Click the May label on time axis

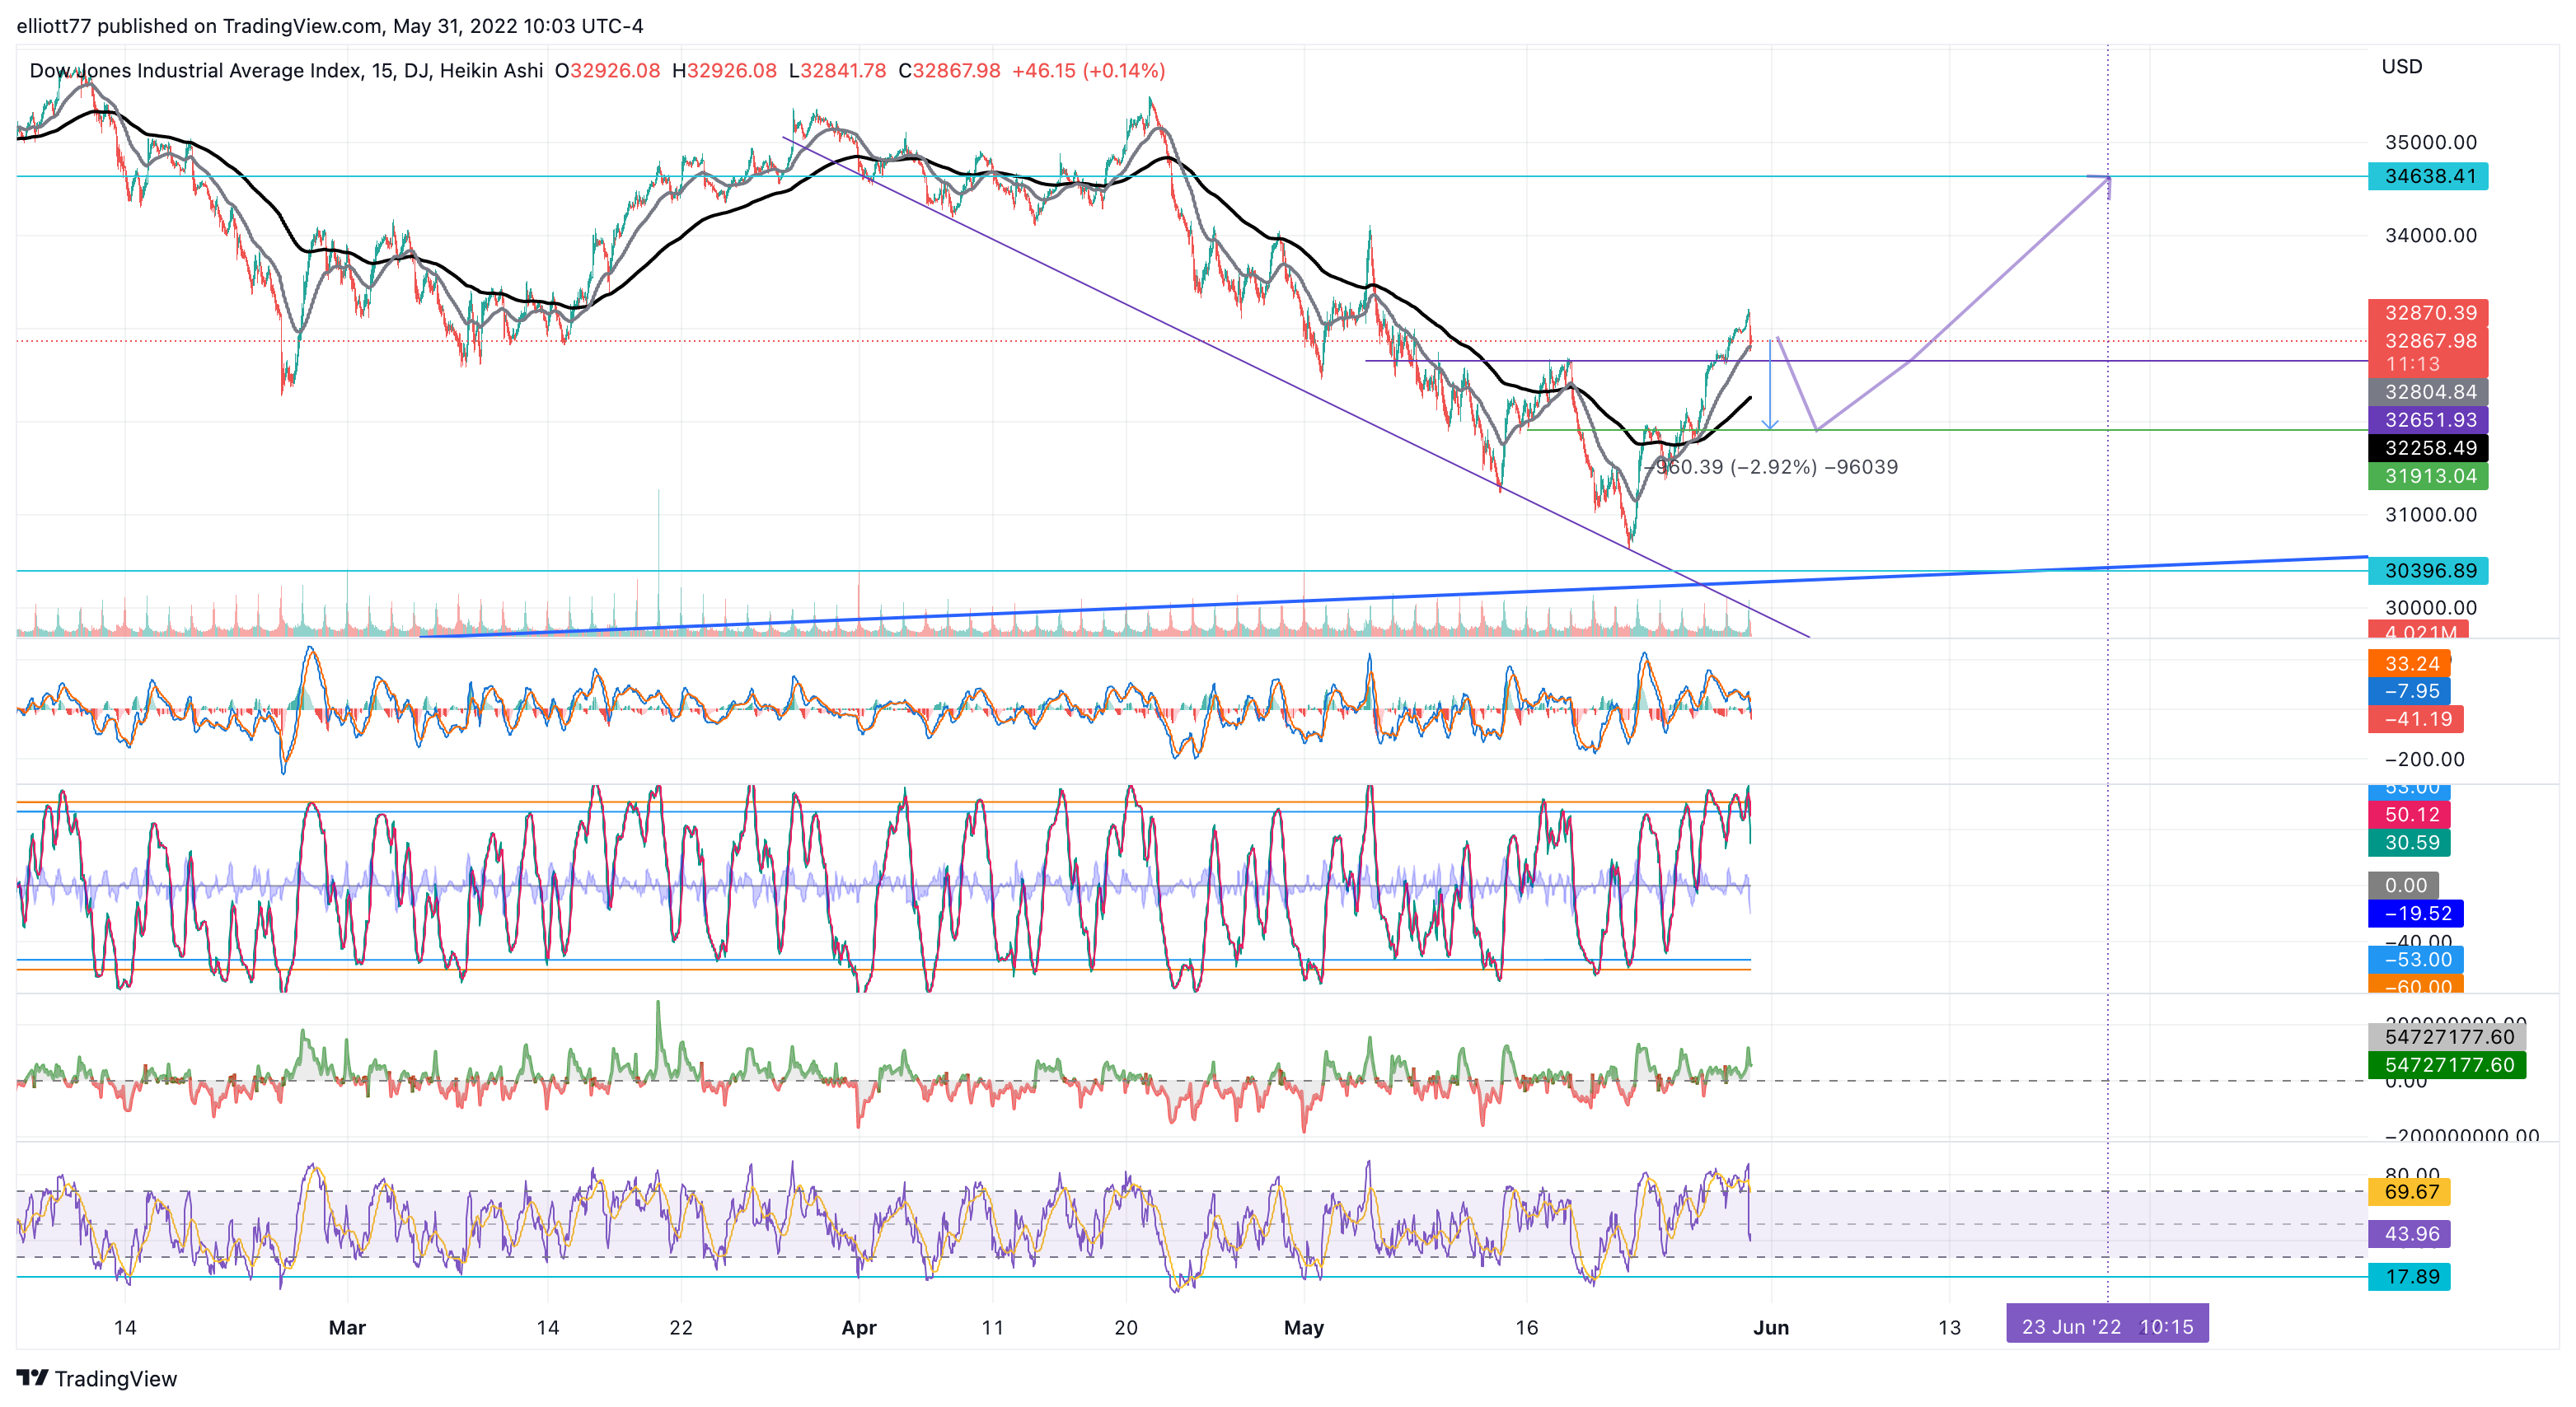pyautogui.click(x=1304, y=1328)
